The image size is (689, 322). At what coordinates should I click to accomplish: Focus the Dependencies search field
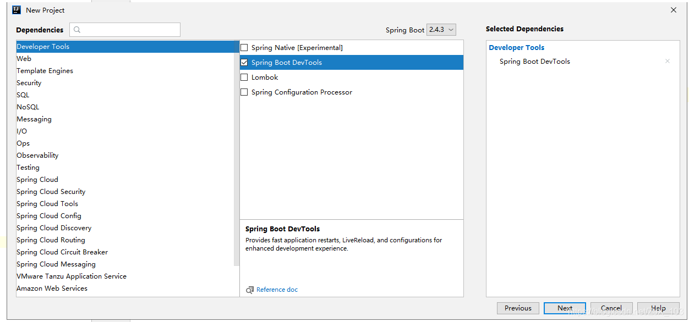tap(125, 30)
